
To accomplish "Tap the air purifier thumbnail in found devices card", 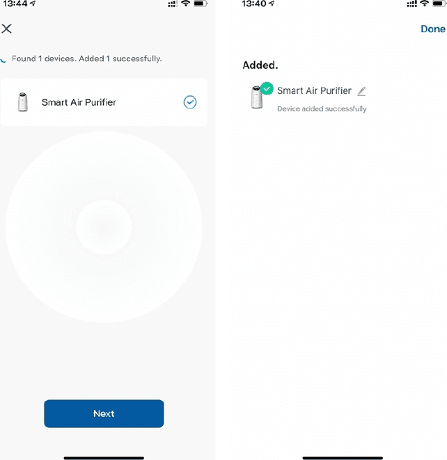I will (22, 102).
